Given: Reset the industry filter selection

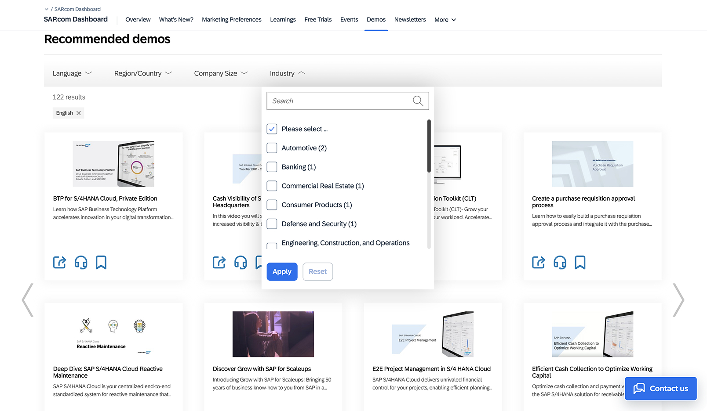Looking at the screenshot, I should [x=317, y=272].
